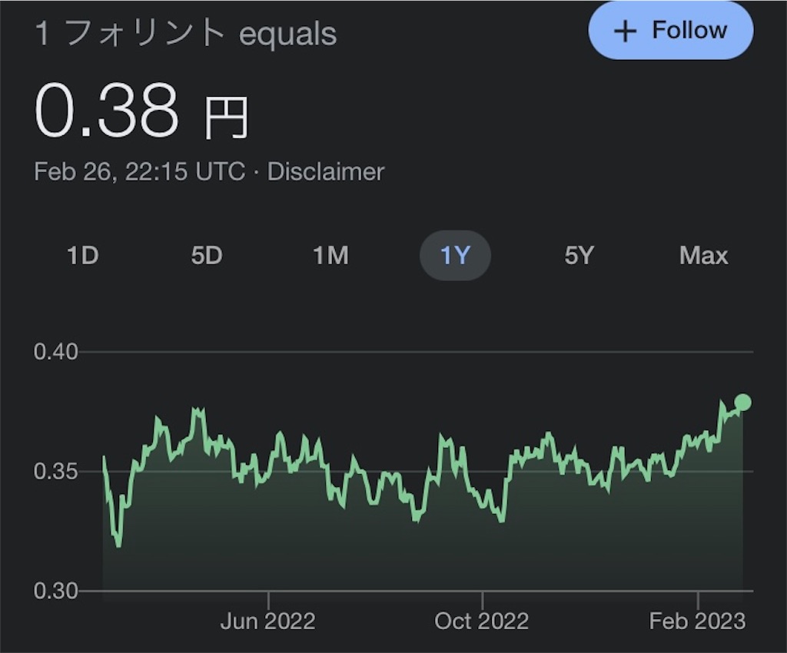The width and height of the screenshot is (787, 653).
Task: Click the Feb 2023 axis label
Action: pyautogui.click(x=697, y=621)
